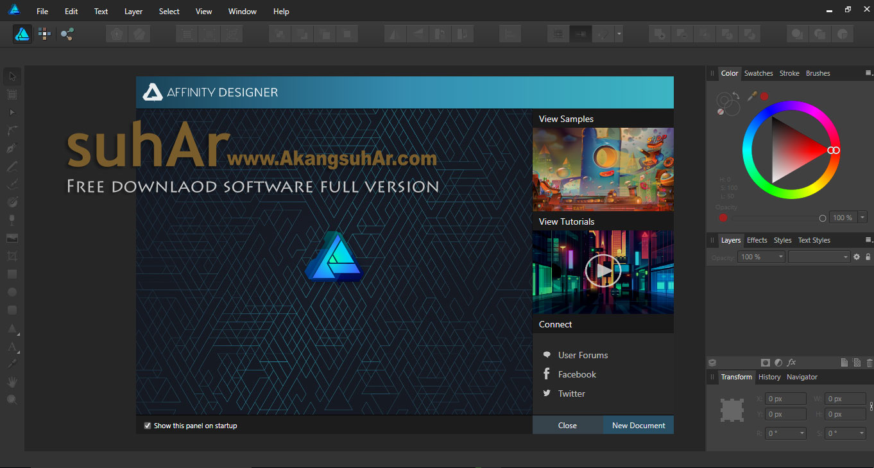Select the Rectangle shape tool

(x=12, y=274)
